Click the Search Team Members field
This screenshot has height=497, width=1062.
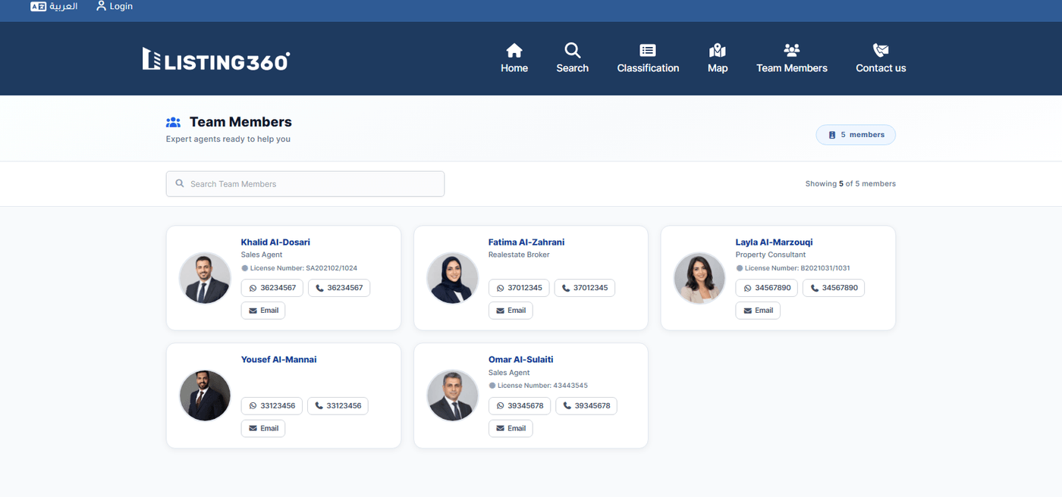(x=305, y=184)
